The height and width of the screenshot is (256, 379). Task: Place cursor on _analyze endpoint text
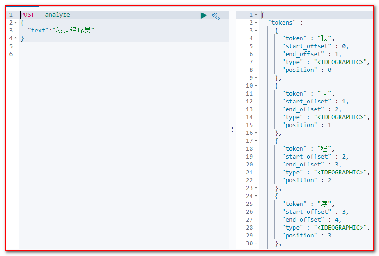(56, 15)
